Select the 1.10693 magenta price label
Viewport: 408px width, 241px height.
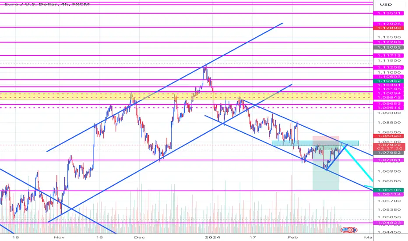tap(388, 77)
